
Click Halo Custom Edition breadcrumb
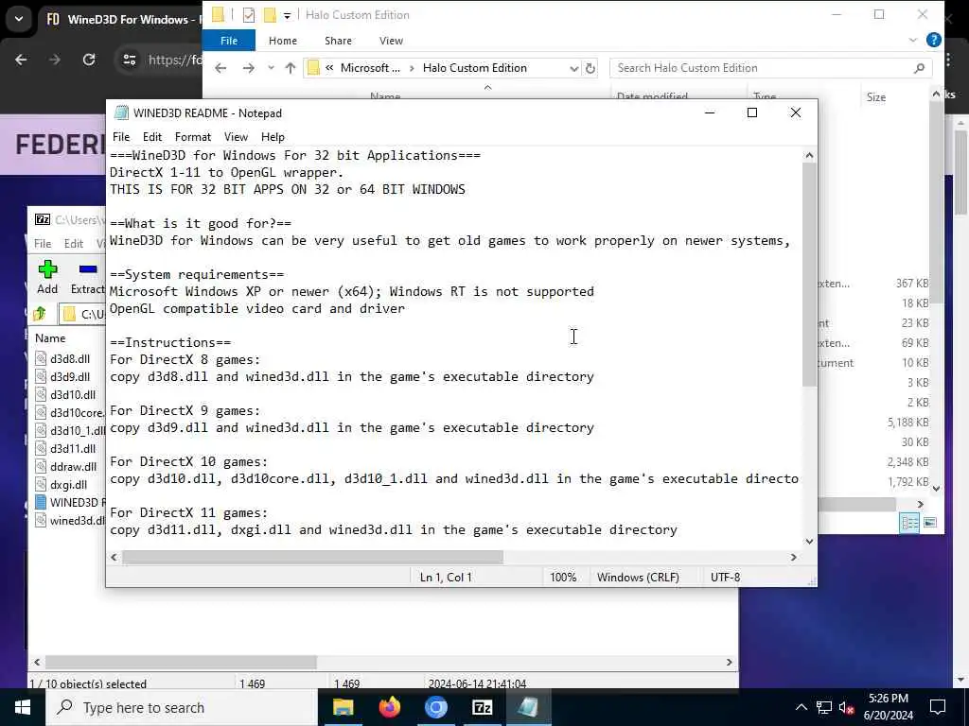475,68
